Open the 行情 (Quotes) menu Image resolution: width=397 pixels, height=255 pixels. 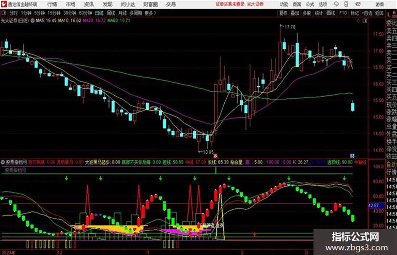click(x=52, y=4)
